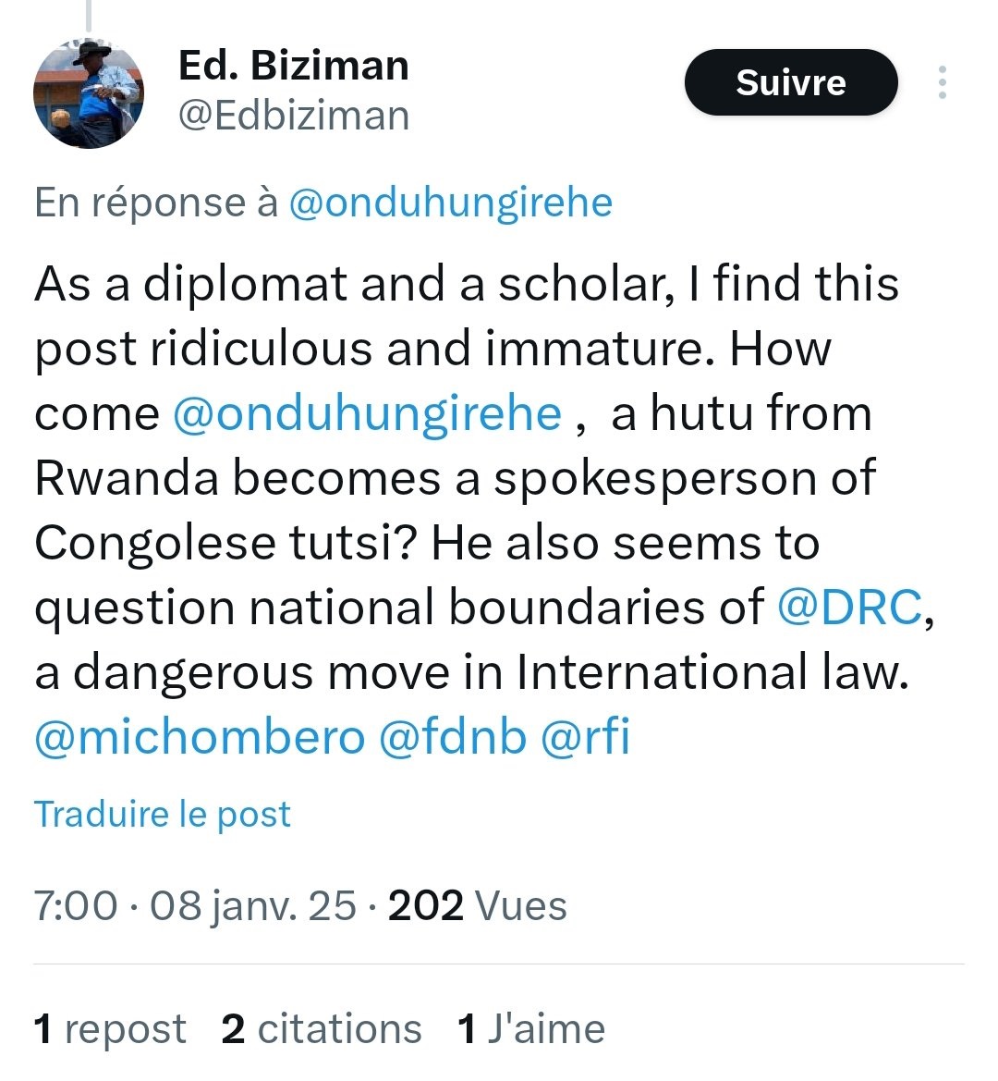Click the 08 janv. 25 post date
The image size is (998, 1081).
(252, 905)
